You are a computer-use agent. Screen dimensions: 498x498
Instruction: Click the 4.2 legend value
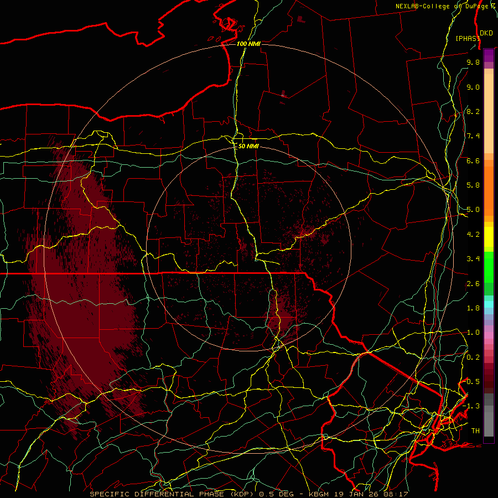[x=473, y=235]
